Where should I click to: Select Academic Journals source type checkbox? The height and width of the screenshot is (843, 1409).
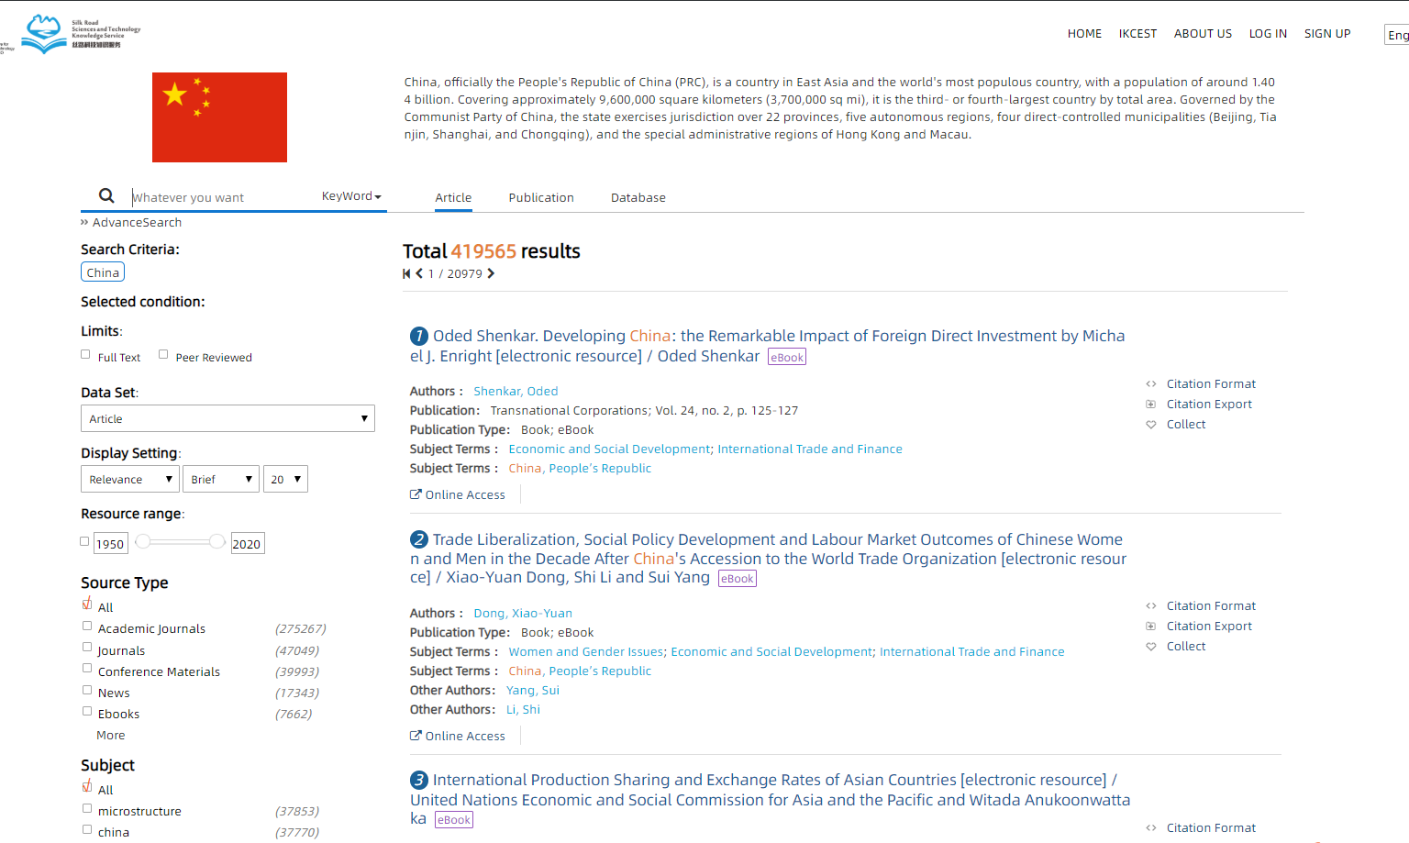click(87, 627)
